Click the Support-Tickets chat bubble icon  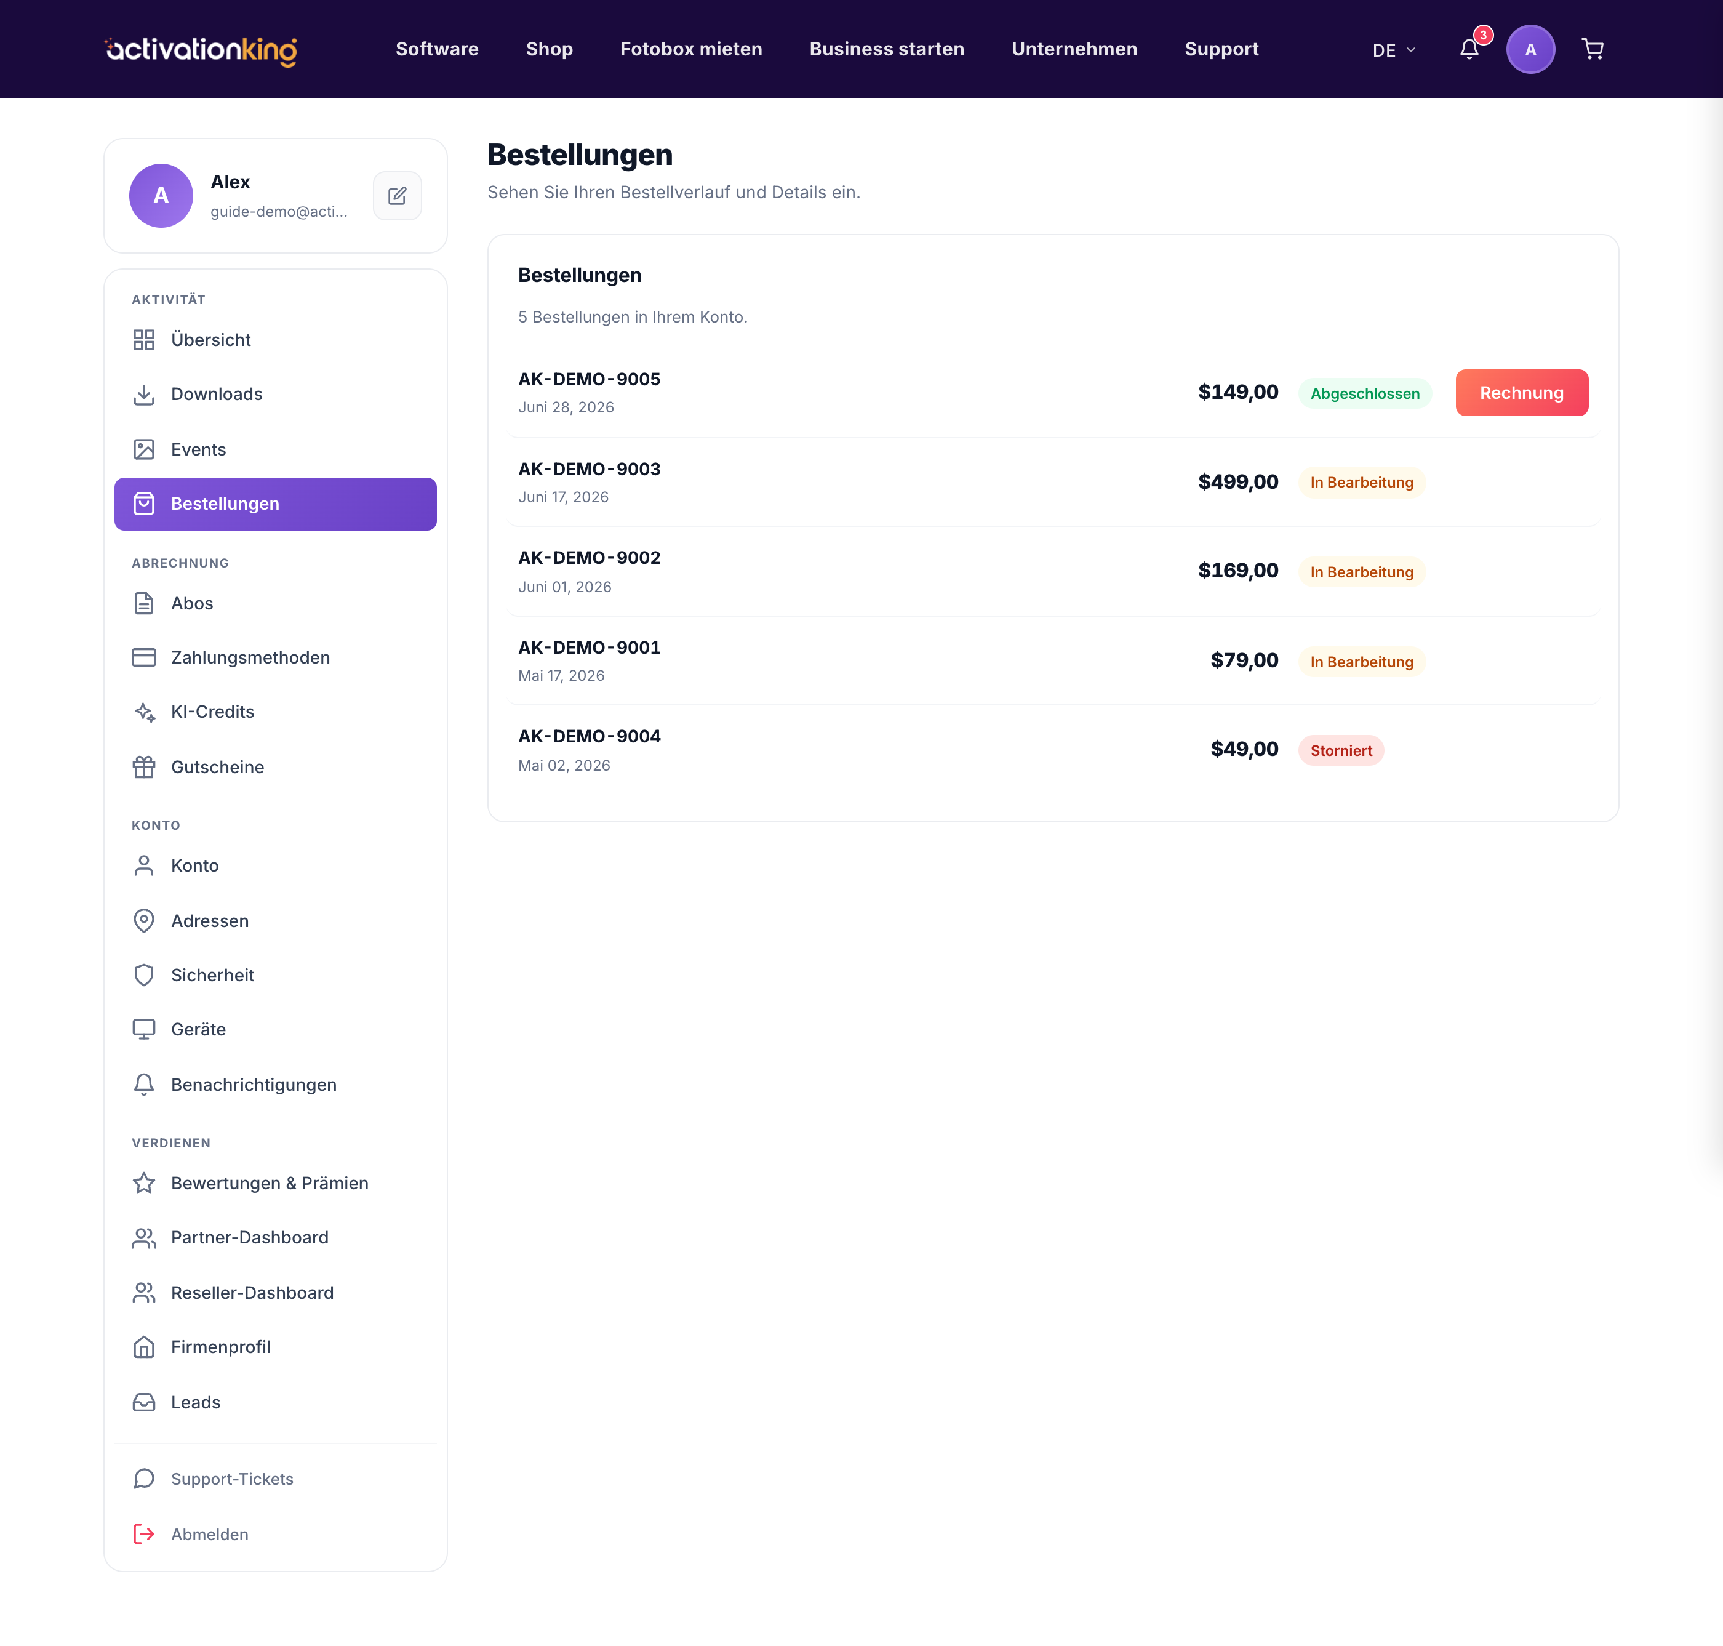[144, 1479]
